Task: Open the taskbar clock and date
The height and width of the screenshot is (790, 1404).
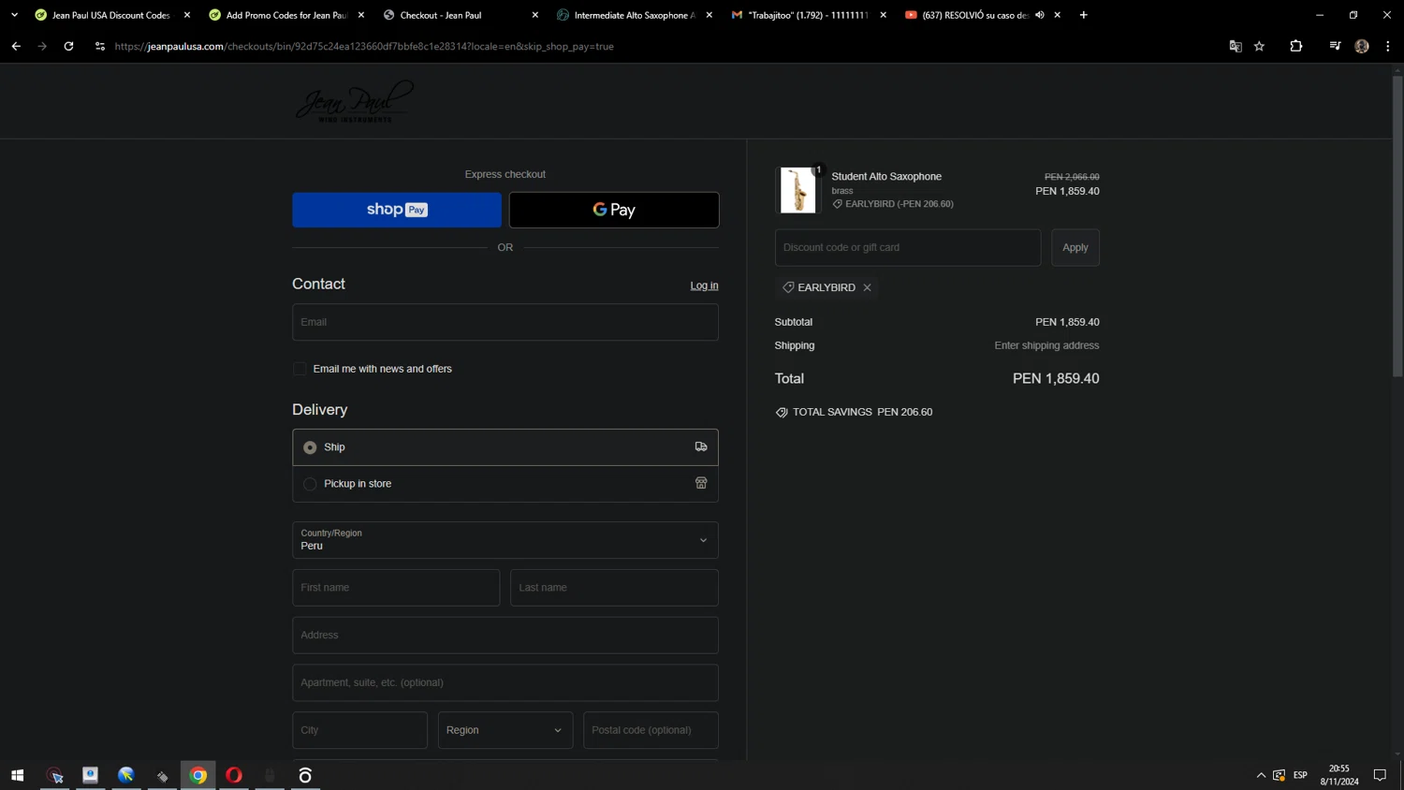Action: coord(1339,775)
